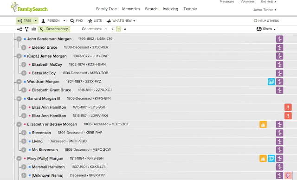Image resolution: width=297 pixels, height=180 pixels.
Task: Open the Messages link
Action: [227, 1]
